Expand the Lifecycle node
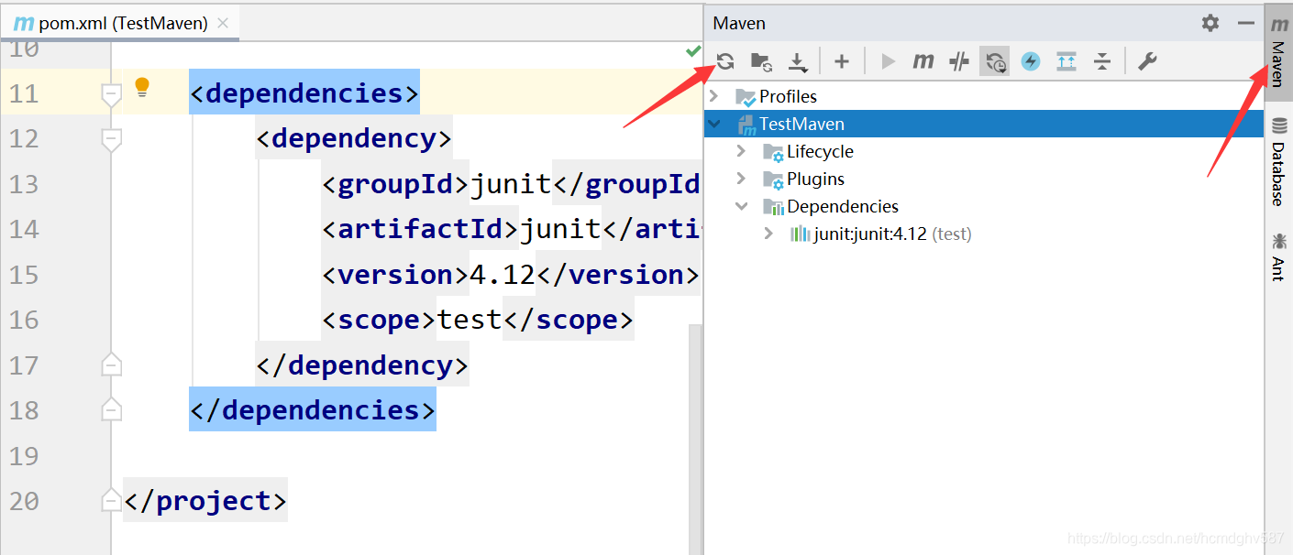 point(742,151)
